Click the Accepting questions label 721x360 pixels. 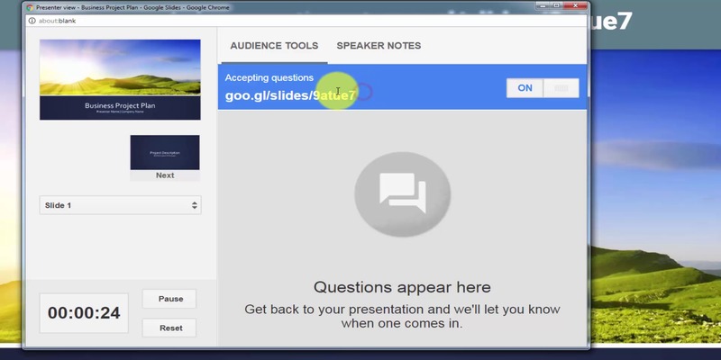[269, 77]
